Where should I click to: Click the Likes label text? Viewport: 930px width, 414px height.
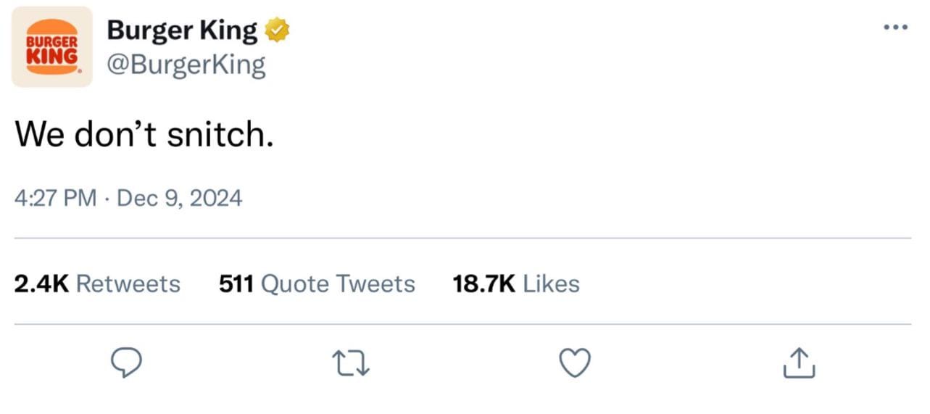pos(552,283)
